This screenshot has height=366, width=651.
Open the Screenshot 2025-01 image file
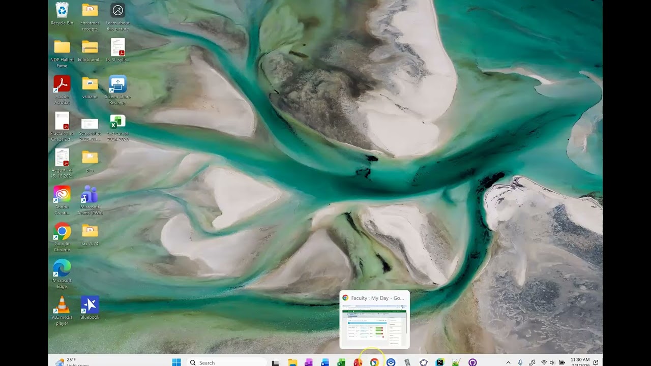[x=90, y=130]
